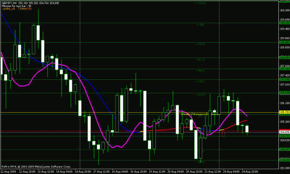Click the '12 Aug 2009' time axis label
The height and width of the screenshot is (174, 290).
tap(8, 172)
